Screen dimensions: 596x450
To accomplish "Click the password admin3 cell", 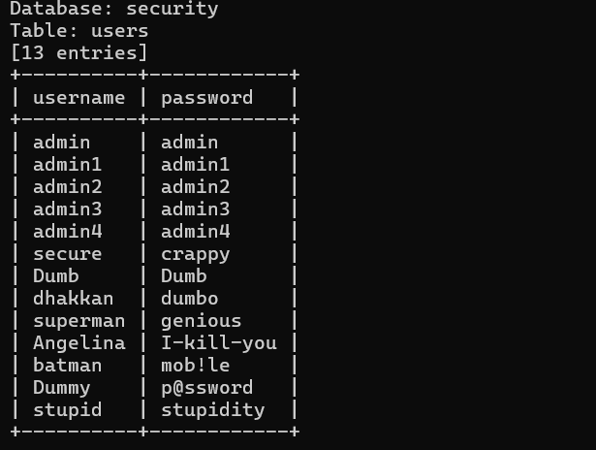I will coord(196,209).
